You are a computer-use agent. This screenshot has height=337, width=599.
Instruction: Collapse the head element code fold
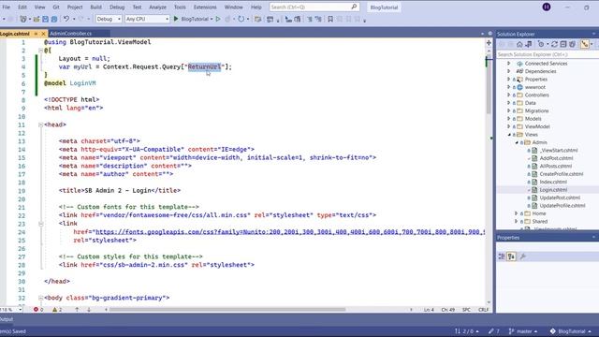(x=40, y=125)
